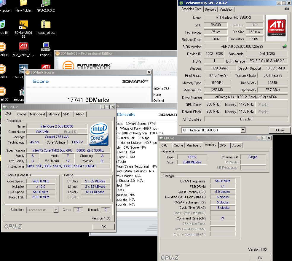Screen dimensions: 292x261
Task: Click the Memory Size 2048 MBytes value
Action: point(192,162)
